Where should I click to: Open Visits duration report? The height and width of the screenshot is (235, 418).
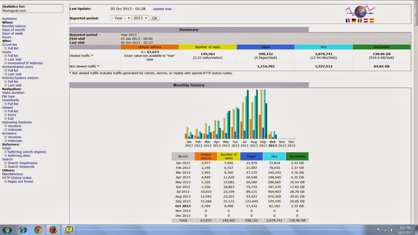pos(13,93)
